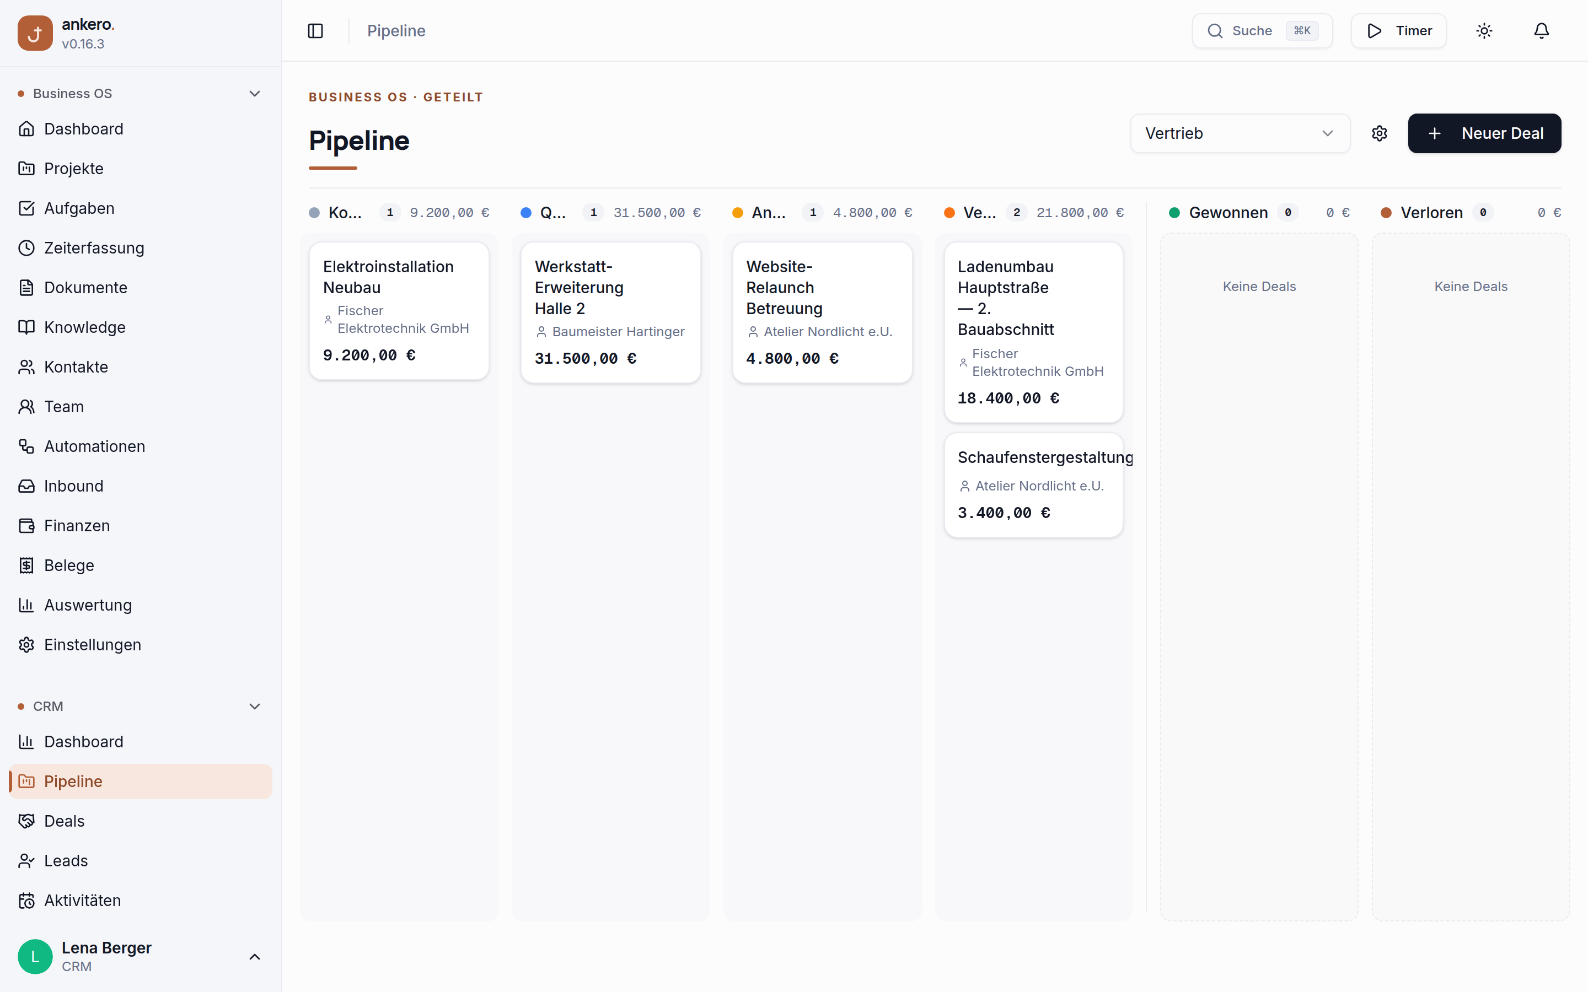The width and height of the screenshot is (1588, 992).
Task: Click the Belege receipt icon
Action: pyautogui.click(x=26, y=565)
